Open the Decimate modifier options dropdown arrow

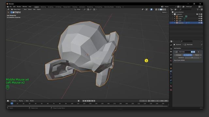click(x=196, y=52)
